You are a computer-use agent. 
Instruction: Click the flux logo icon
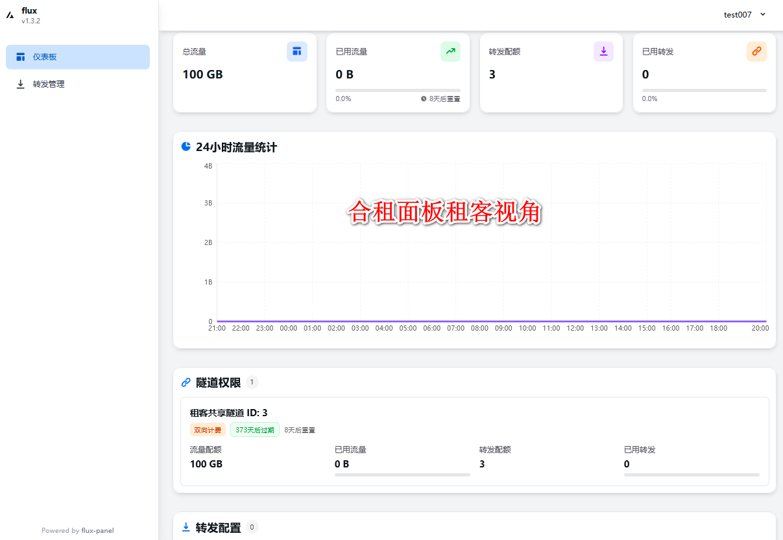pos(10,15)
